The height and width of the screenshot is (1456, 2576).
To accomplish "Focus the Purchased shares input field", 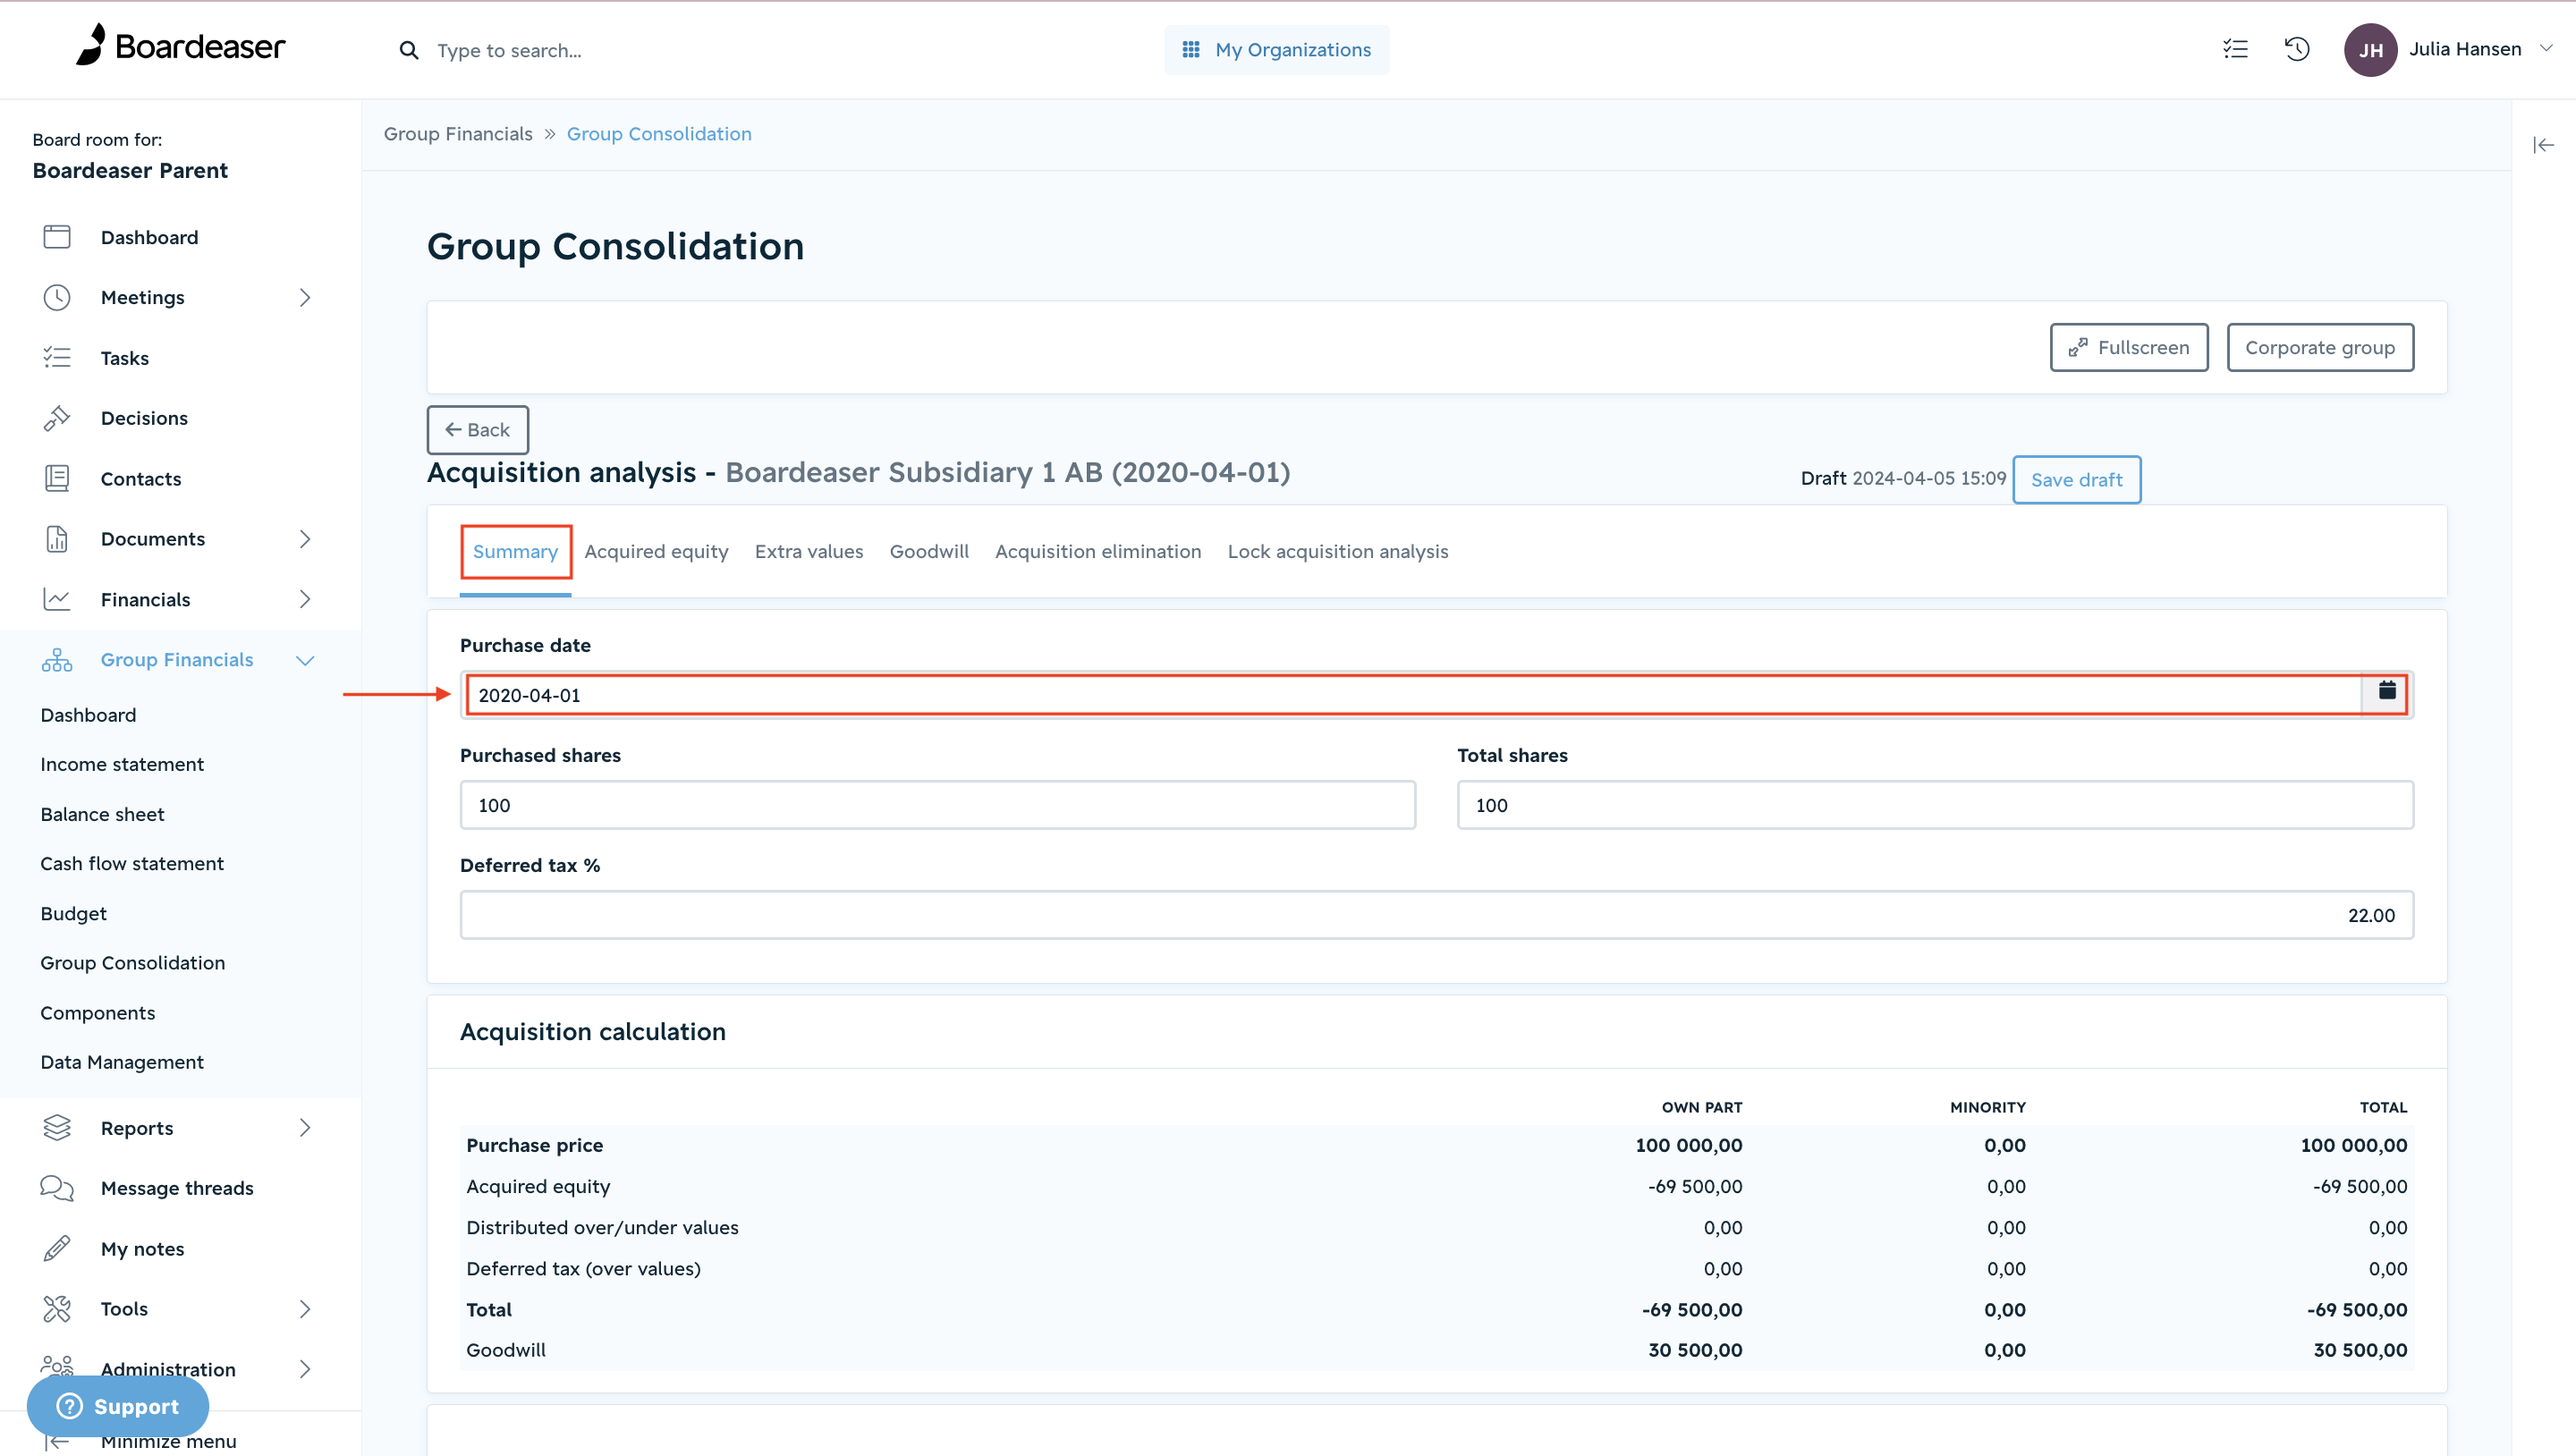I will [937, 805].
